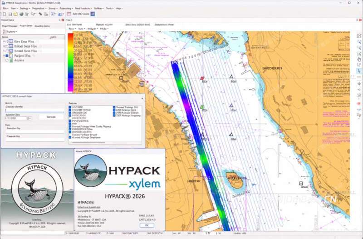Viewport: 363px width, 239px height.
Task: Click the green Archive icon in tree
Action: 11,60
